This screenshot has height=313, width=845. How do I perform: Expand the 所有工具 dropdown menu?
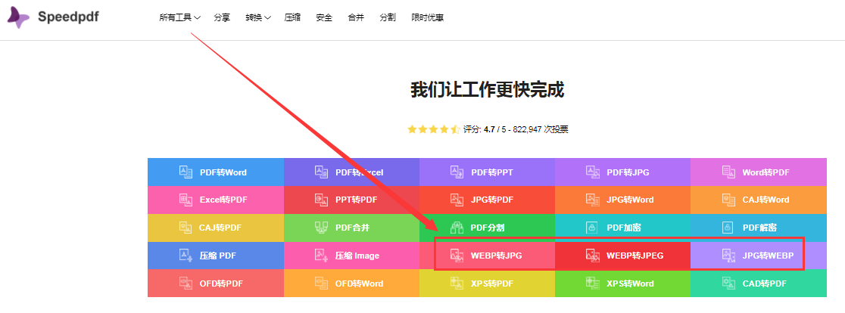180,17
